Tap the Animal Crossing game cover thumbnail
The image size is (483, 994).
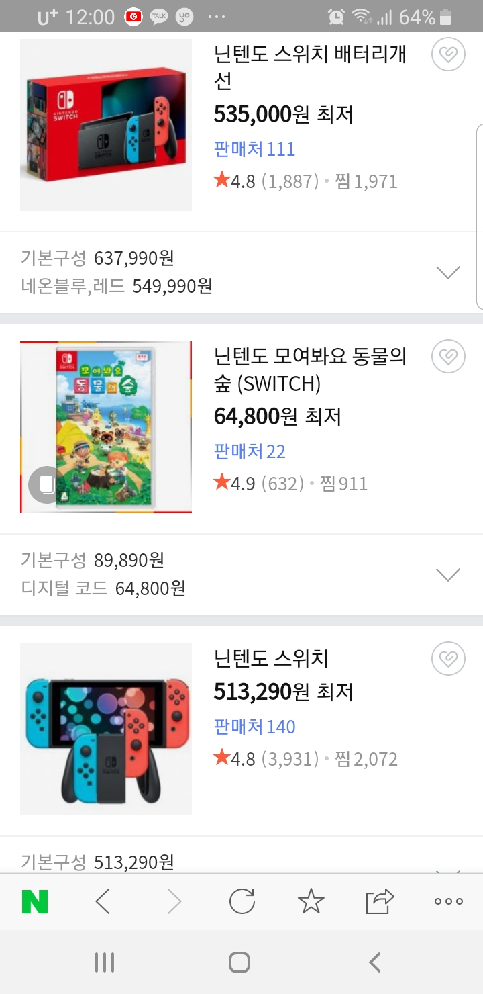tap(106, 427)
